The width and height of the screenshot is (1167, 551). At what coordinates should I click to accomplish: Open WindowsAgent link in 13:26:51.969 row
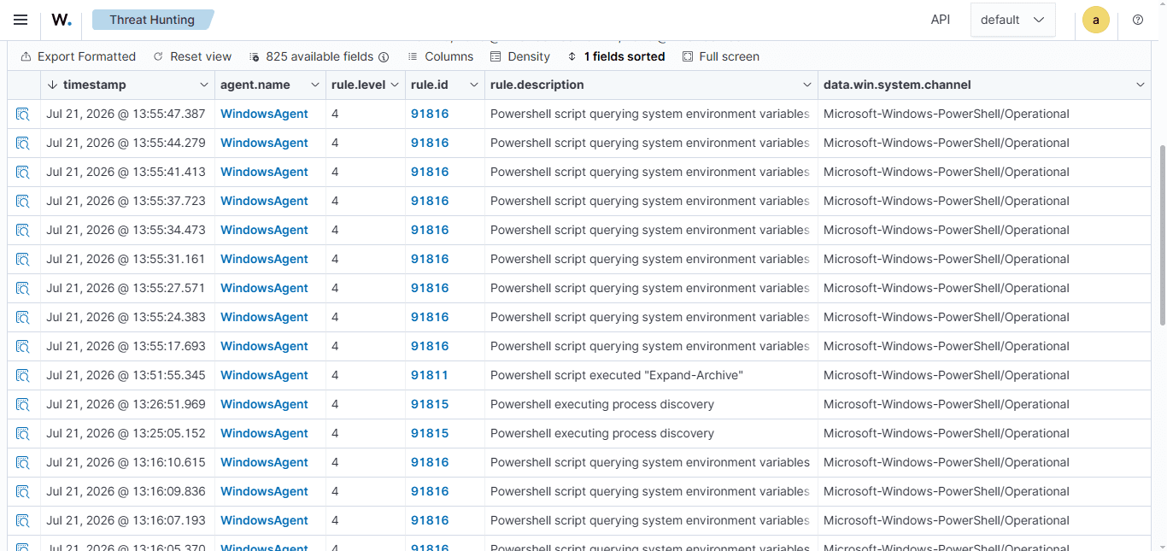(x=264, y=404)
